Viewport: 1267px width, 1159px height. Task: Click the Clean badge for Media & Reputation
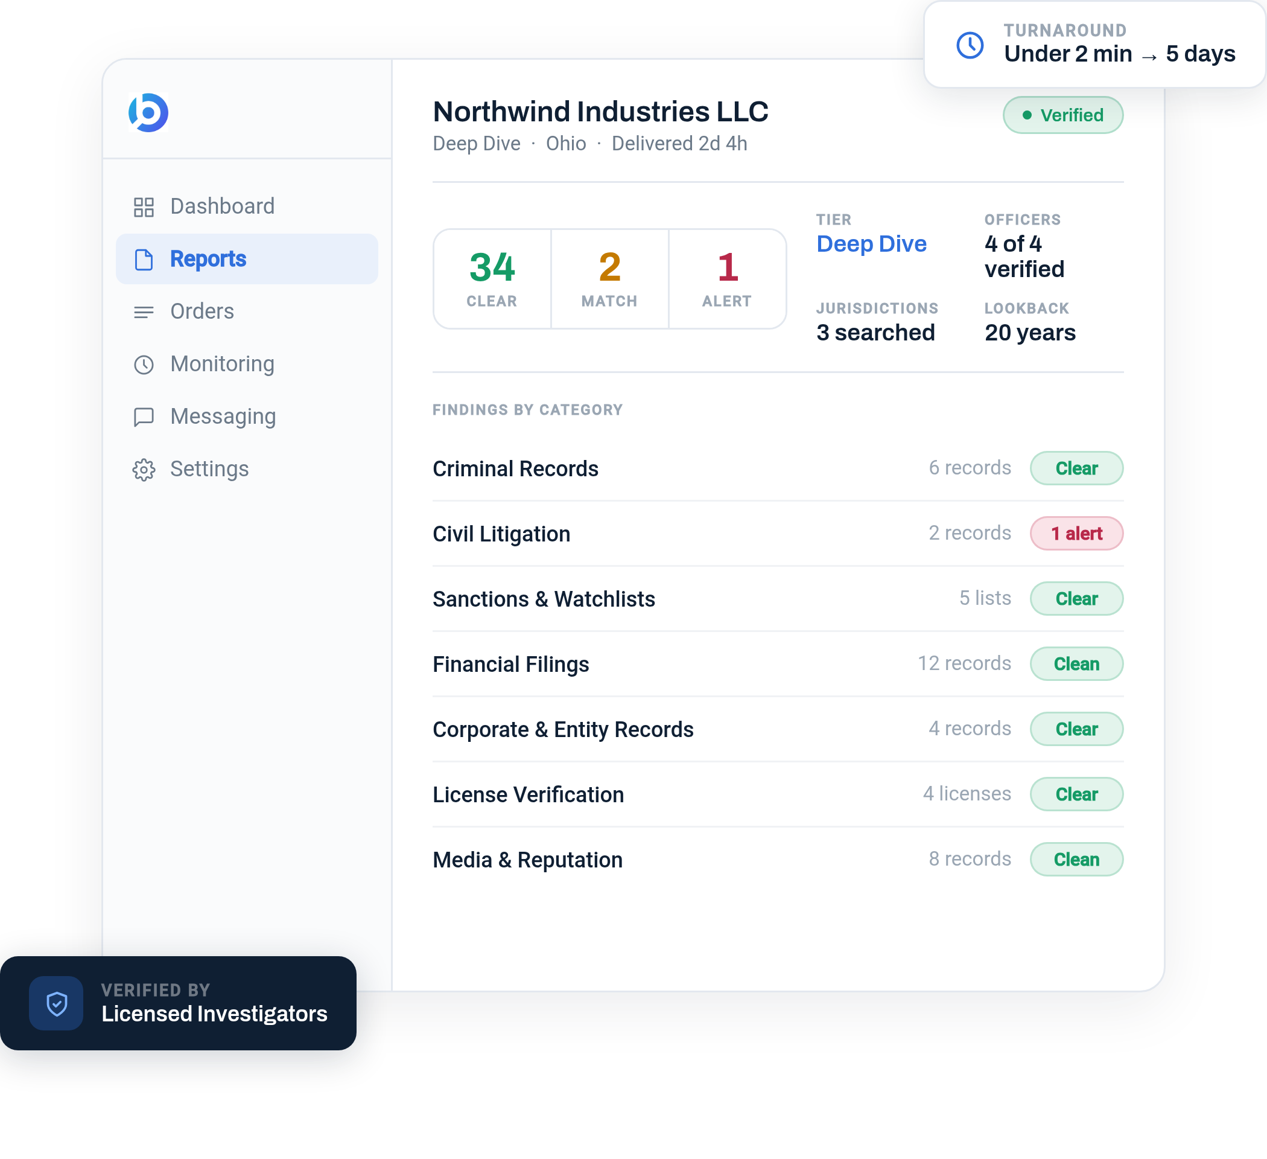tap(1076, 860)
